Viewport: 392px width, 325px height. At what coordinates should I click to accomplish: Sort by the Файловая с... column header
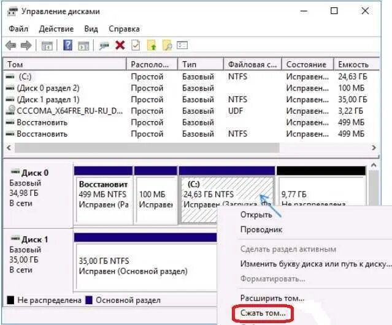[x=253, y=65]
